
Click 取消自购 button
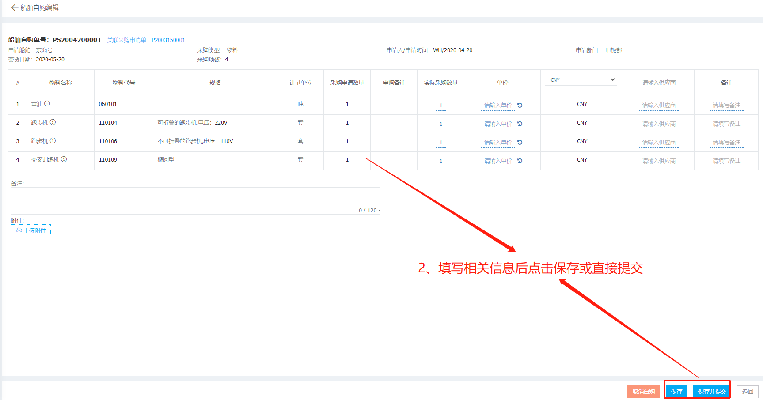pos(644,392)
